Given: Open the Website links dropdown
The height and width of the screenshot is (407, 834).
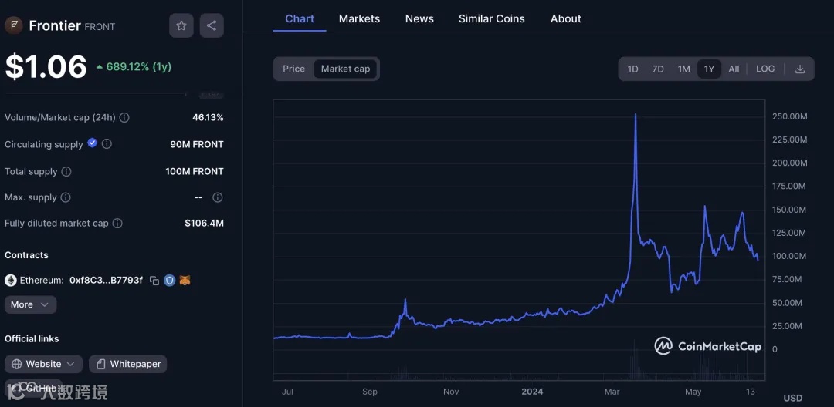Looking at the screenshot, I should point(43,364).
